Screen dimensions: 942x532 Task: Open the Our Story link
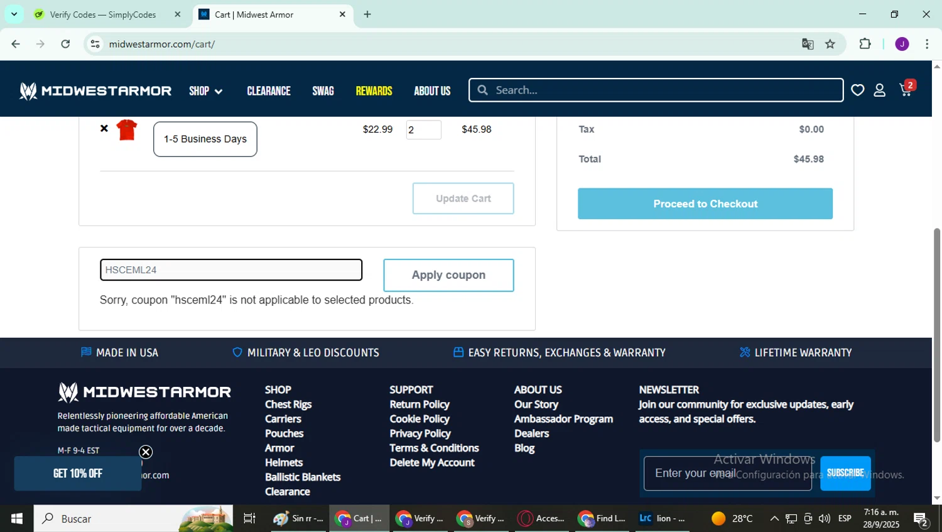pyautogui.click(x=536, y=404)
